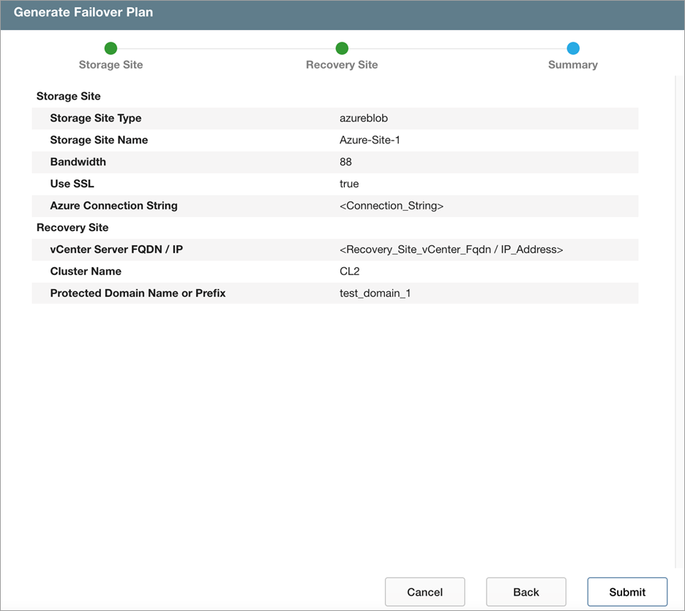Go to the Storage Site step label
Viewport: 685px width, 611px height.
click(111, 65)
